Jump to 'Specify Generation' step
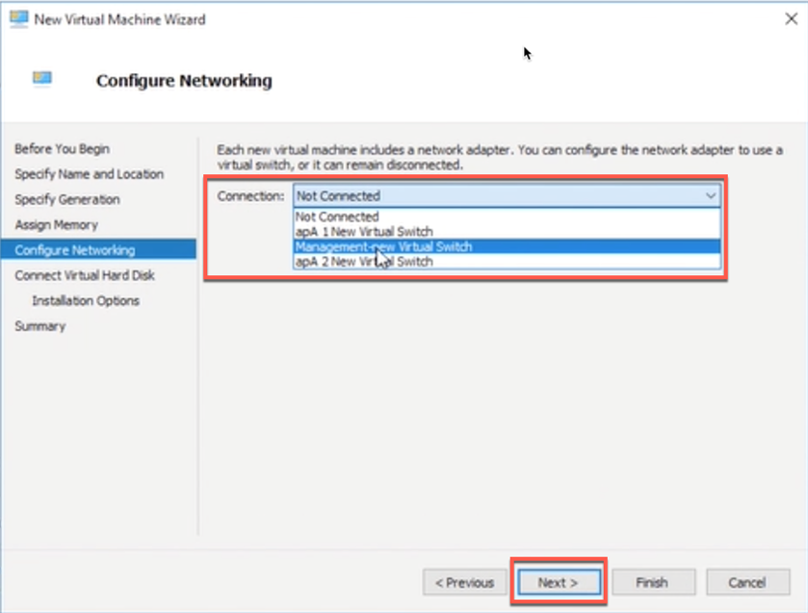 coord(67,199)
